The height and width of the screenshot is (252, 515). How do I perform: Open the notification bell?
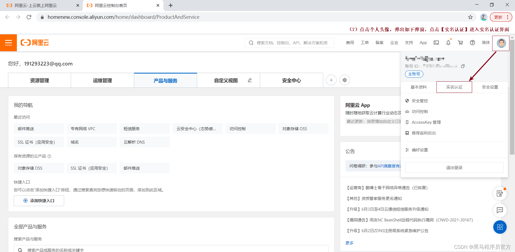point(448,43)
